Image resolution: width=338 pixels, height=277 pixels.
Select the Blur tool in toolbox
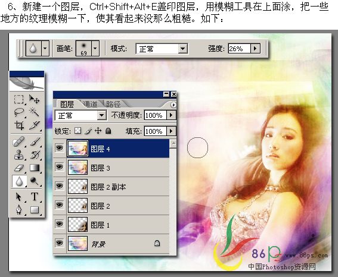pos(20,181)
